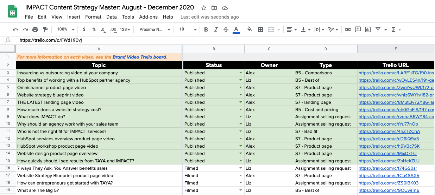Image resolution: width=435 pixels, height=195 pixels.
Task: Open filter views dropdown arrow
Action: click(x=386, y=30)
